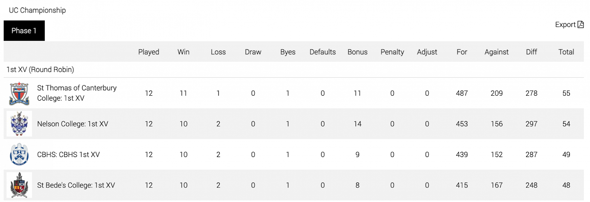Sort by the Bonus column header
The image size is (590, 202).
click(358, 52)
